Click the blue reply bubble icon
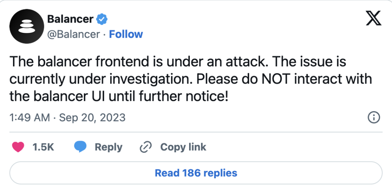 [80, 147]
